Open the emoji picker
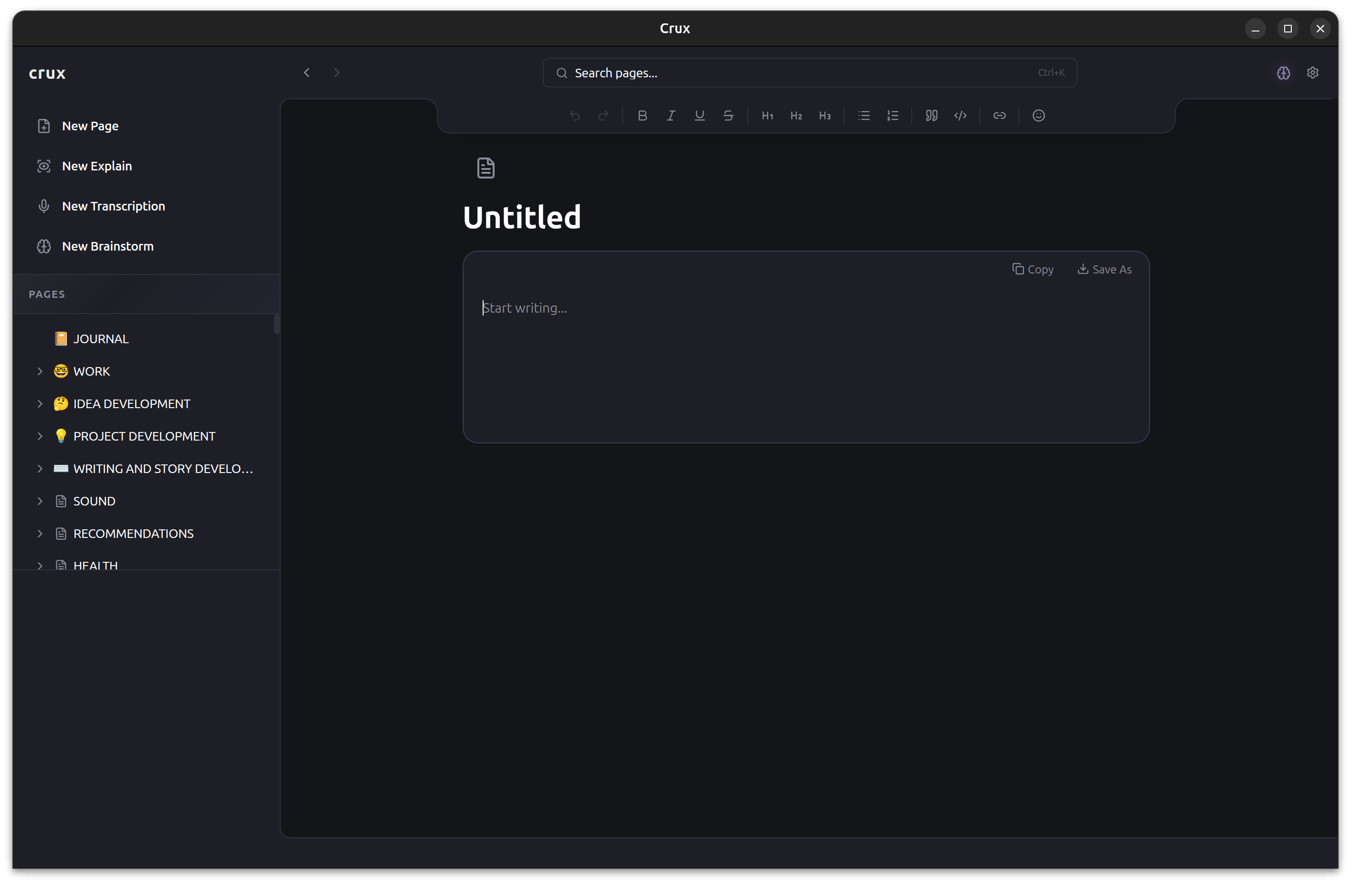 pos(1038,116)
